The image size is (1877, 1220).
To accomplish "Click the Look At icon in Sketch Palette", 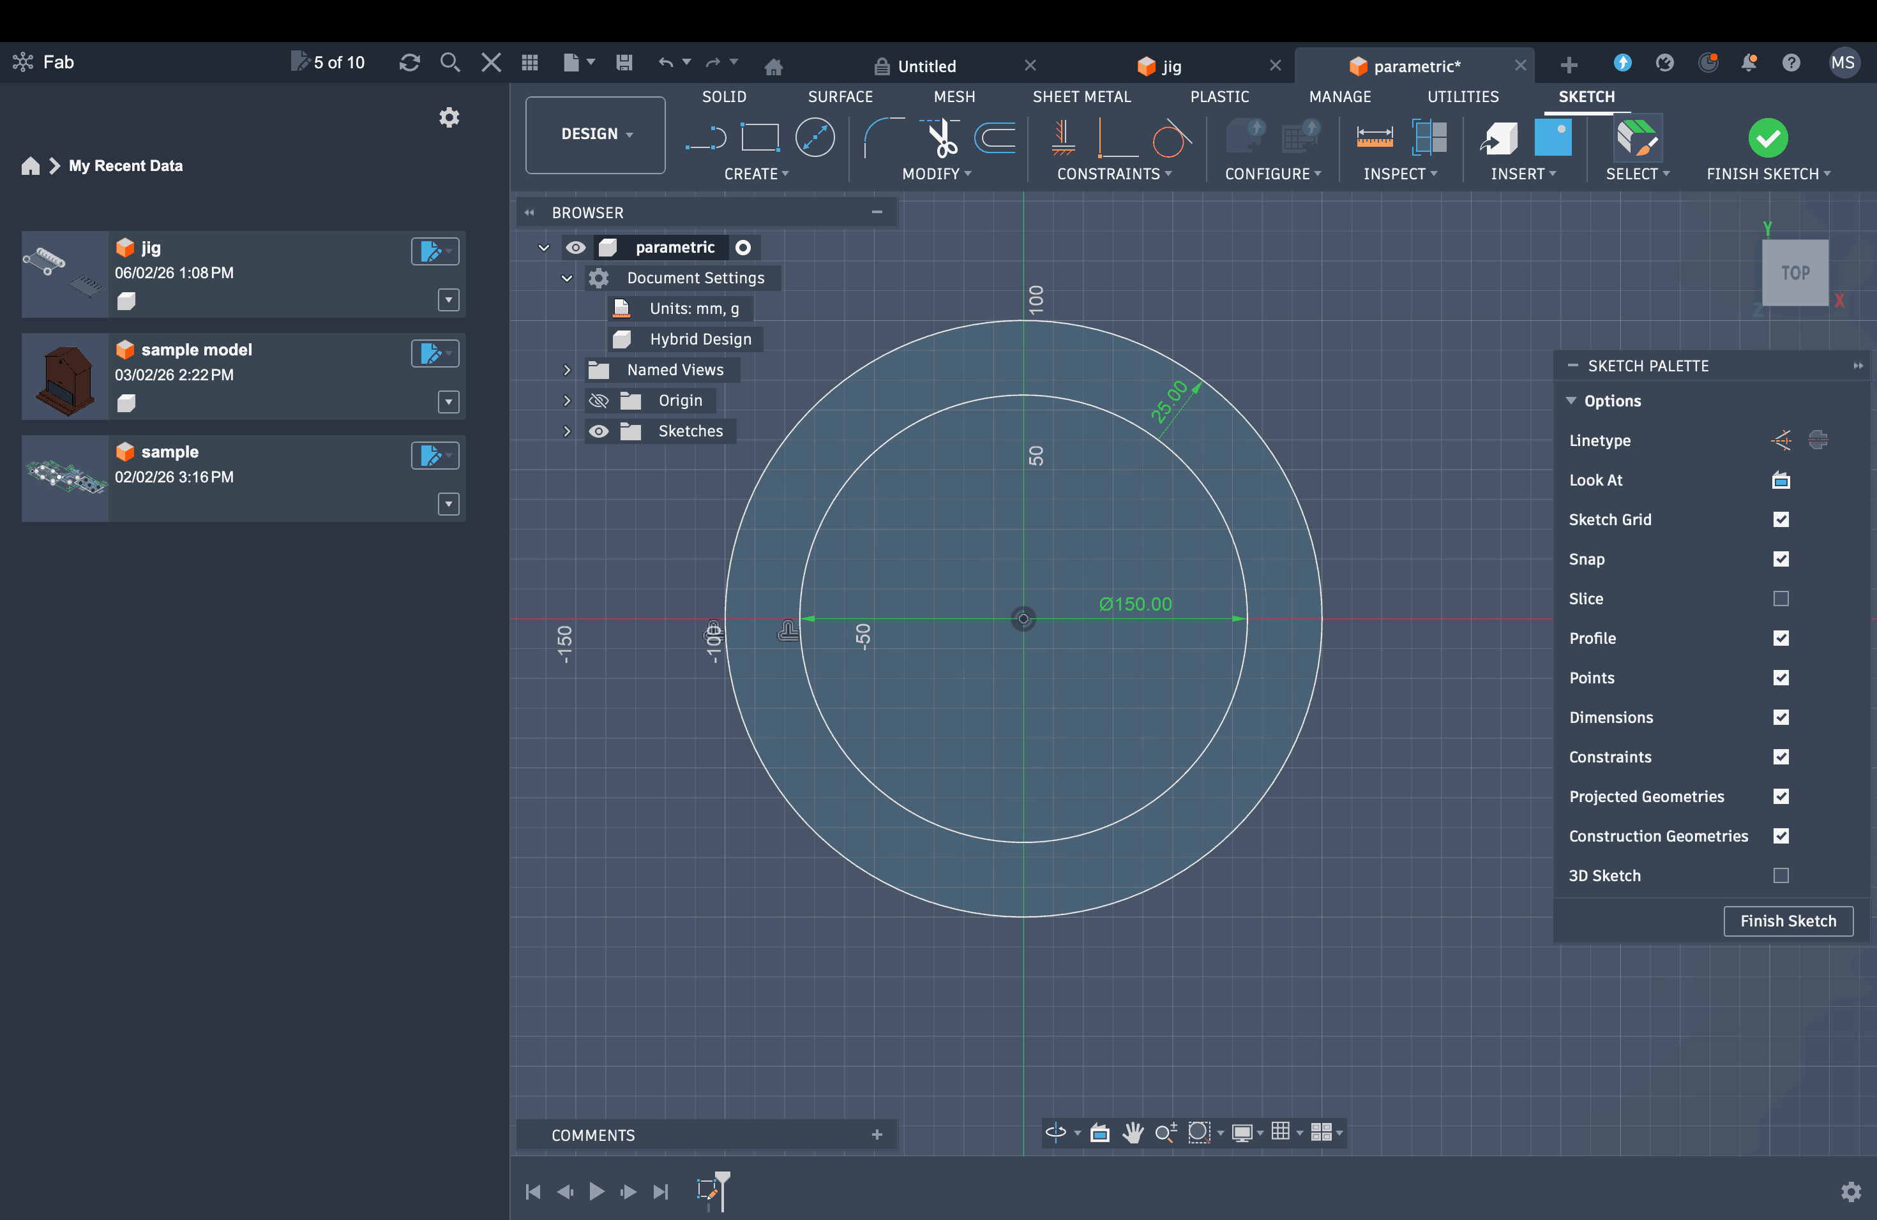I will point(1780,480).
